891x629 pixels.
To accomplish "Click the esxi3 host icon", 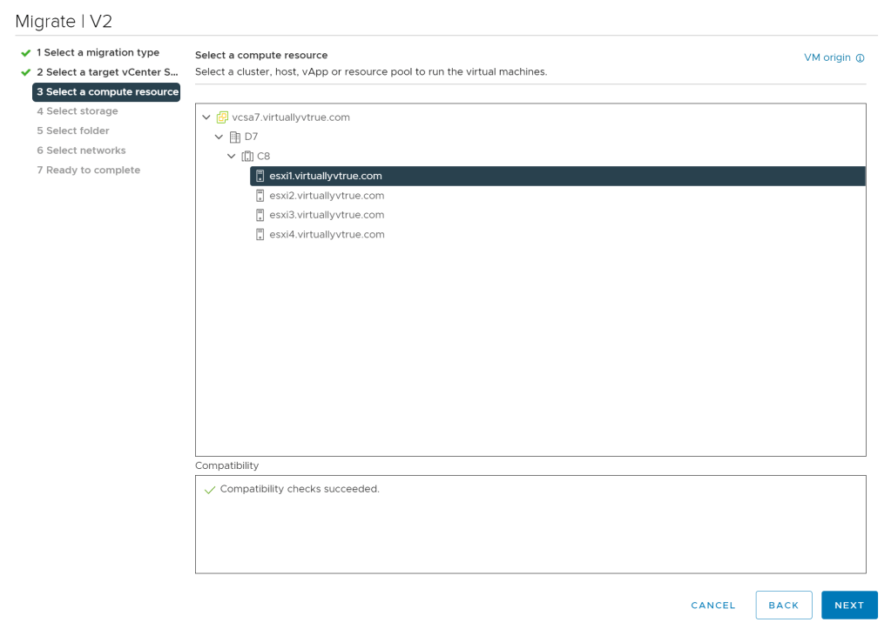I will (260, 215).
